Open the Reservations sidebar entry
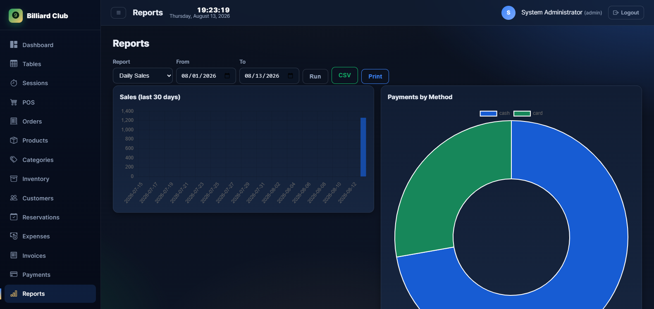This screenshot has width=654, height=309. (50, 217)
